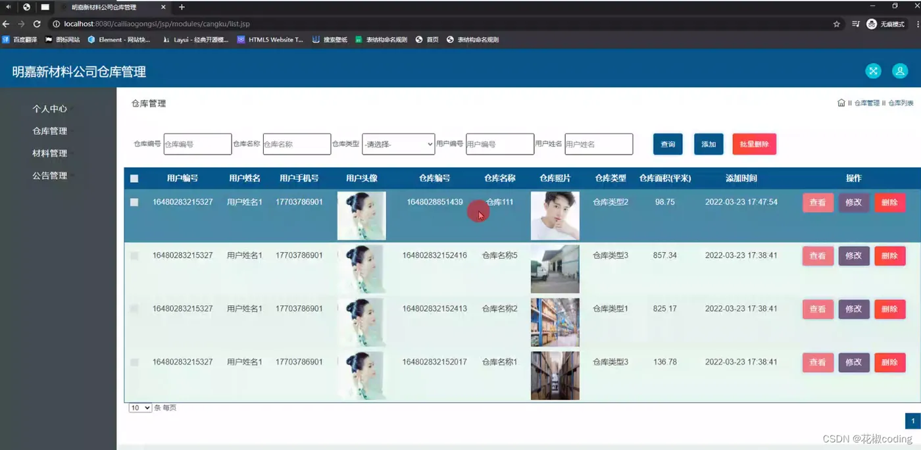Click the warehouse photo of 仓库名称1
Screen dimensions: 921x450
click(x=555, y=376)
